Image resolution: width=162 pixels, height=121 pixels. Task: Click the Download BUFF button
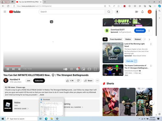[x=140, y=31]
